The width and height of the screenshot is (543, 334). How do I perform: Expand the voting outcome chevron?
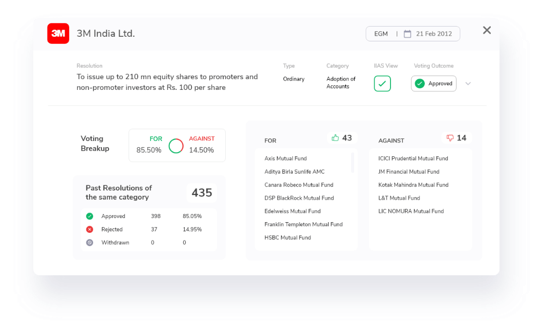(468, 84)
